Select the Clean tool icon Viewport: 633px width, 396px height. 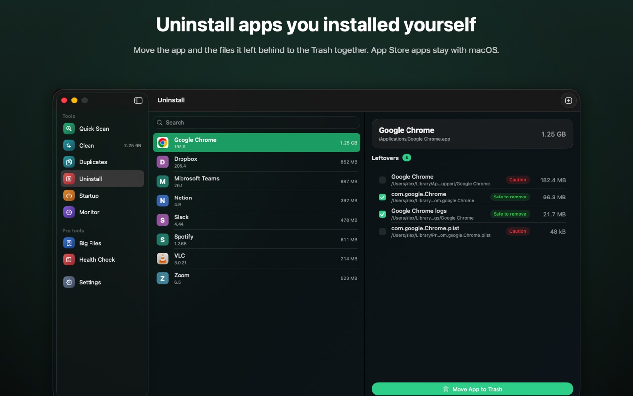coord(69,146)
